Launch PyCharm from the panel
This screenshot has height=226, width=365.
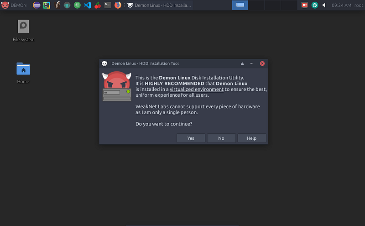click(47, 5)
